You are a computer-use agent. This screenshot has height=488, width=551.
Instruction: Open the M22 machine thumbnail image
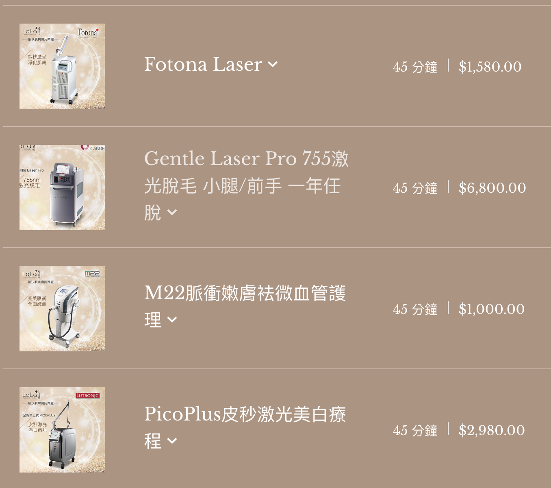[62, 309]
